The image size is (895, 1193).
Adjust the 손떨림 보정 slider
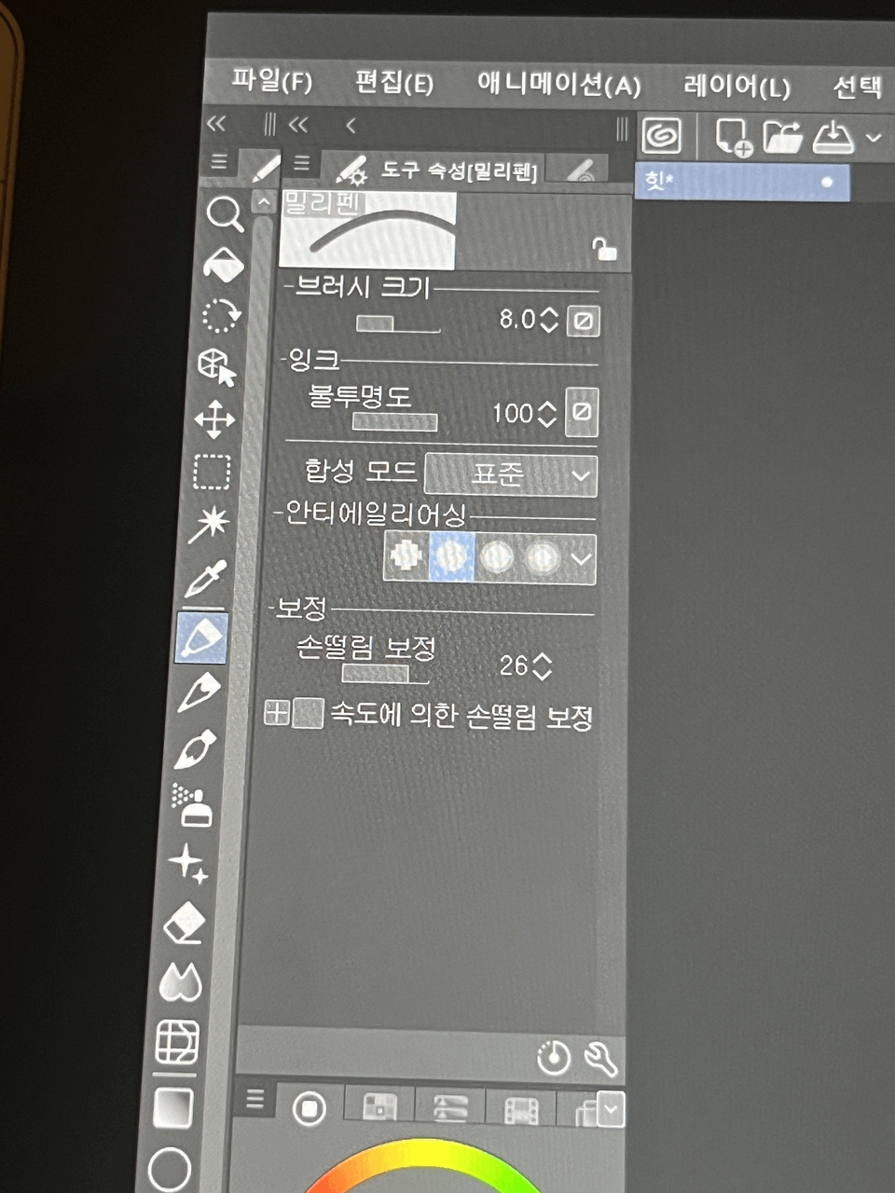[385, 673]
